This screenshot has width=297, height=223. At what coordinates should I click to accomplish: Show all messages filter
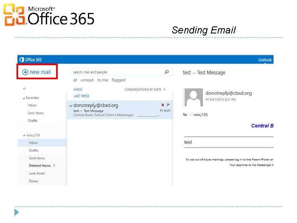click(75, 80)
